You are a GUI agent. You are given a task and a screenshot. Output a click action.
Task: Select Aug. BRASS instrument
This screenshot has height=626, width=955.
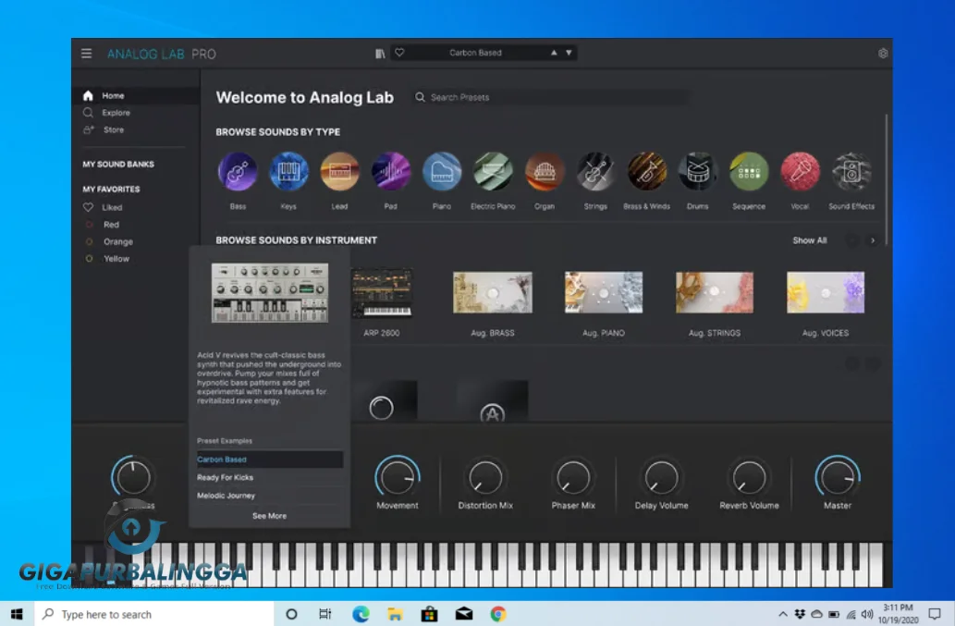pyautogui.click(x=493, y=293)
